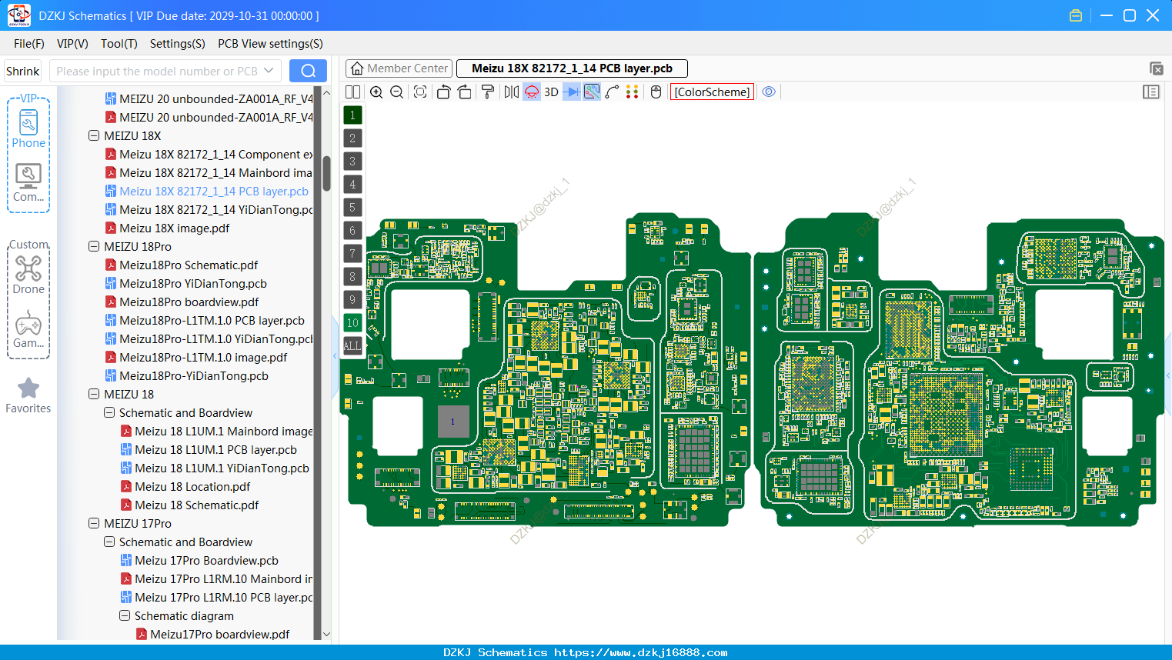
Task: Open the ColorScheme selector
Action: point(712,92)
